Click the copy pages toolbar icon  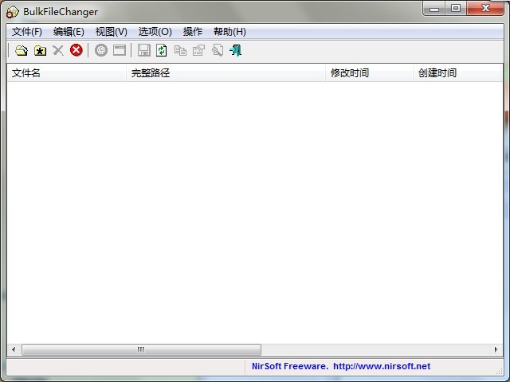[180, 50]
